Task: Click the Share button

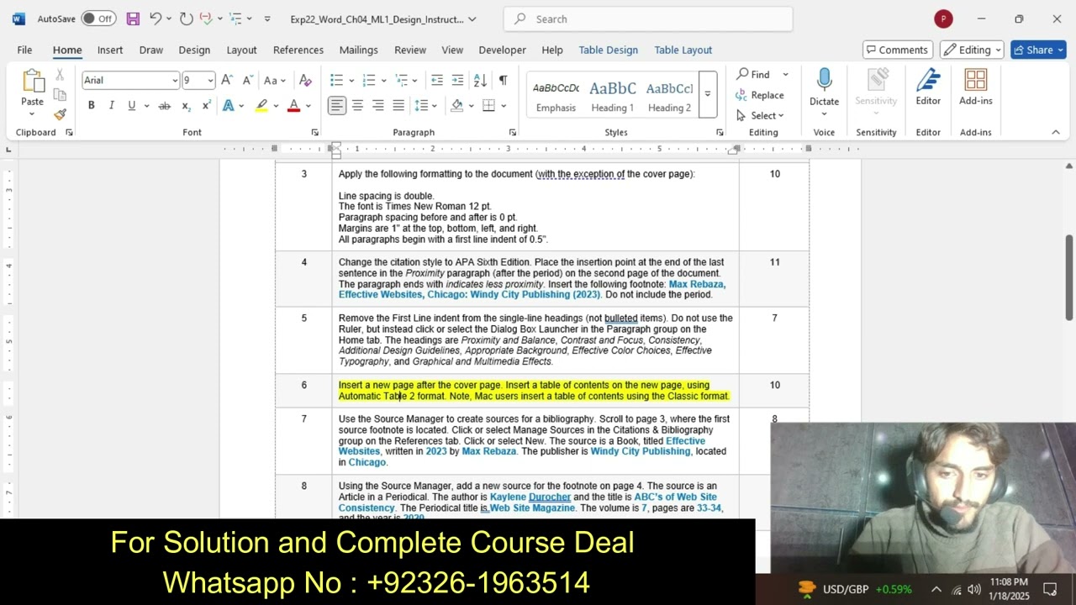Action: (1038, 50)
